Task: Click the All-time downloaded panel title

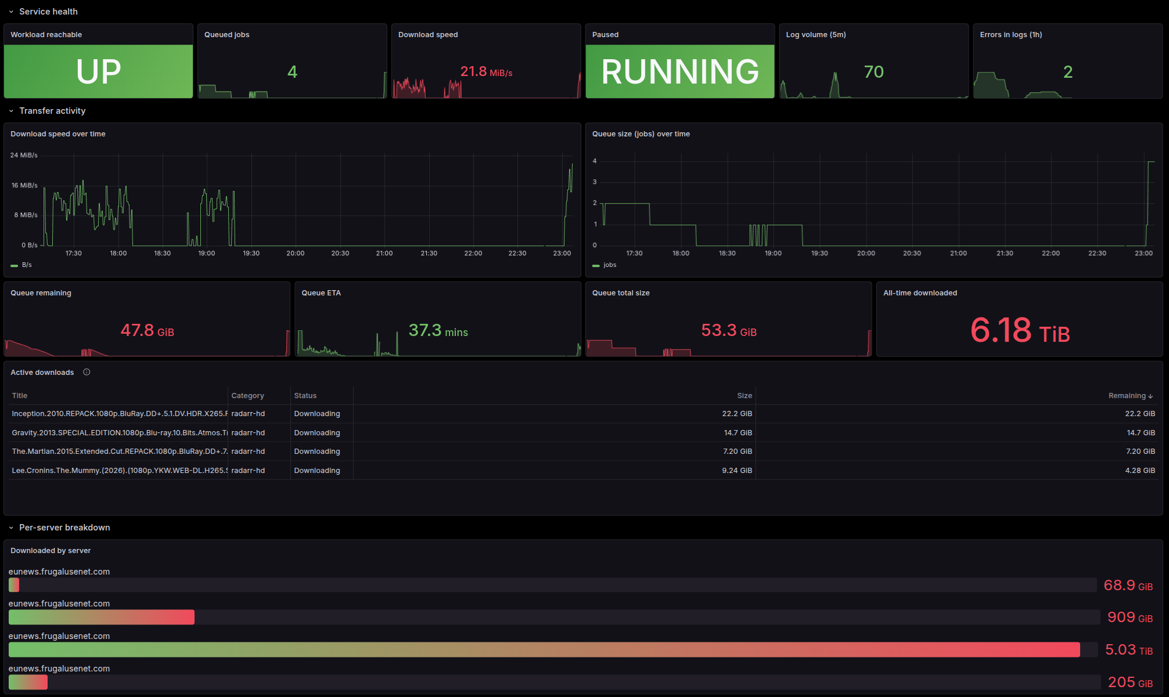Action: [920, 293]
